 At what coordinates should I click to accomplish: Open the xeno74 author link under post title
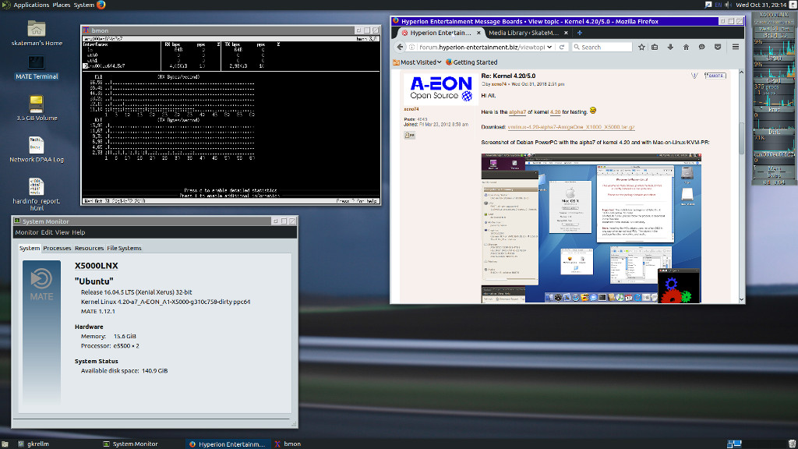[499, 84]
